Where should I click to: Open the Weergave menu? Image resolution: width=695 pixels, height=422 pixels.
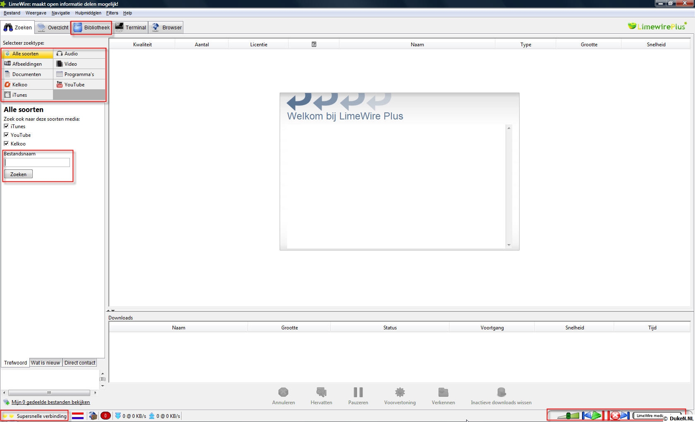point(36,13)
